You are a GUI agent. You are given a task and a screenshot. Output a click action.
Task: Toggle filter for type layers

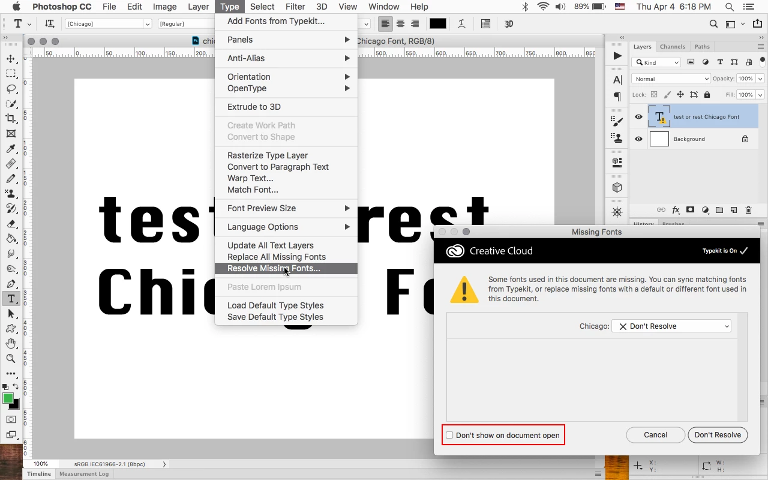click(x=720, y=62)
